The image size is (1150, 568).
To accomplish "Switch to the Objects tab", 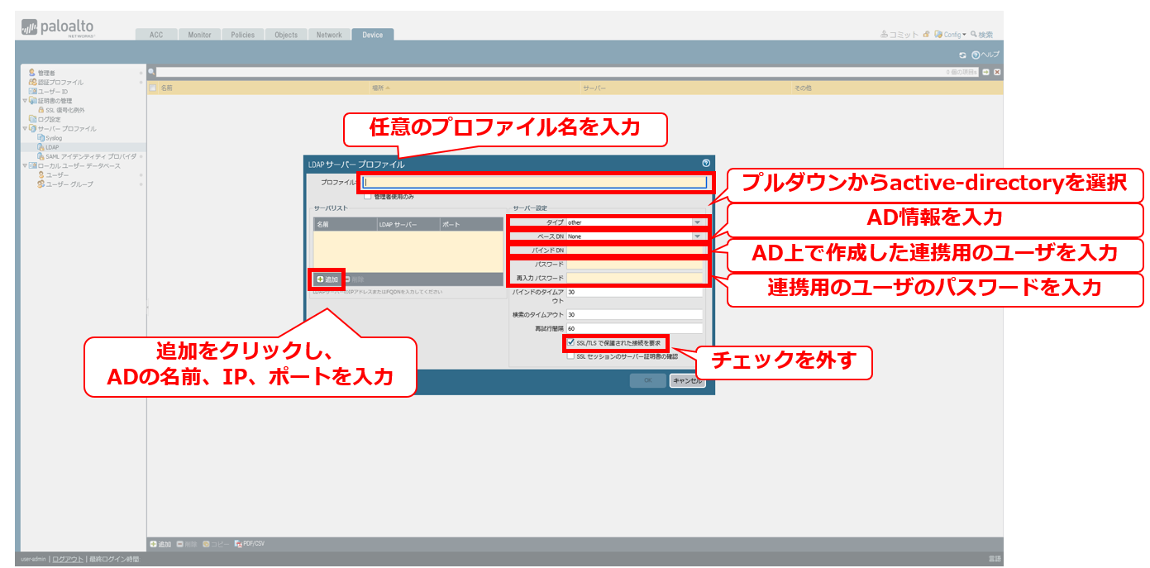I will coord(286,35).
